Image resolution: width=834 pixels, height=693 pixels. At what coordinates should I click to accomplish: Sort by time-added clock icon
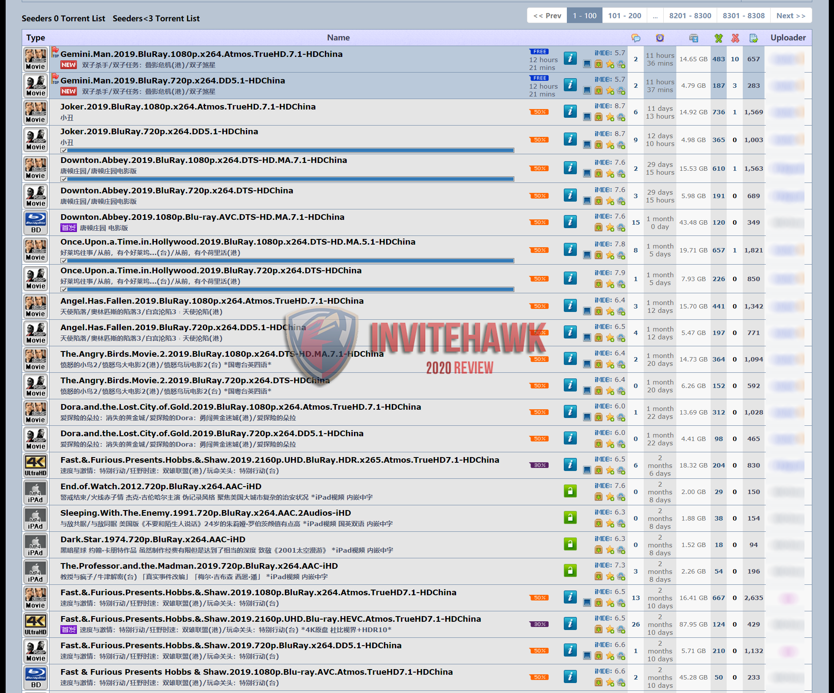coord(660,38)
